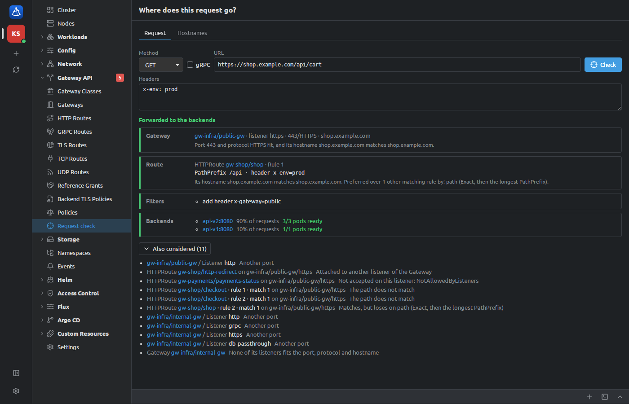Expand bottom panel with up chevron

pyautogui.click(x=620, y=397)
